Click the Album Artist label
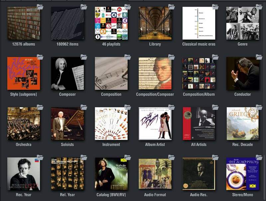 (155, 145)
